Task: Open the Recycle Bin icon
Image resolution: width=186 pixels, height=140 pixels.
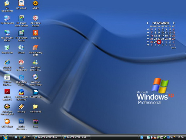Action: pos(7,48)
